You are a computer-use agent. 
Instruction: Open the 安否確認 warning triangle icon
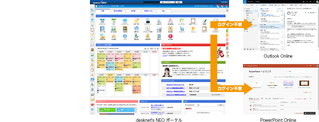[x=114, y=36]
